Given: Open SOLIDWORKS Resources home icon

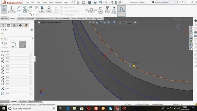Looking at the screenshot, I should 191,27.
